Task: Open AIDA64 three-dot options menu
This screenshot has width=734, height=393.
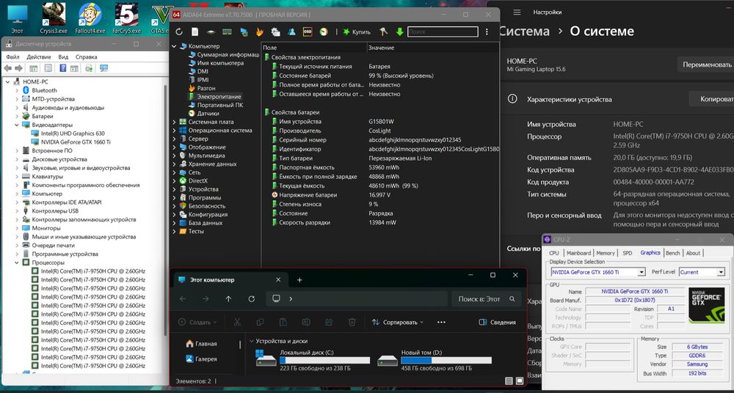Action: coord(486,32)
